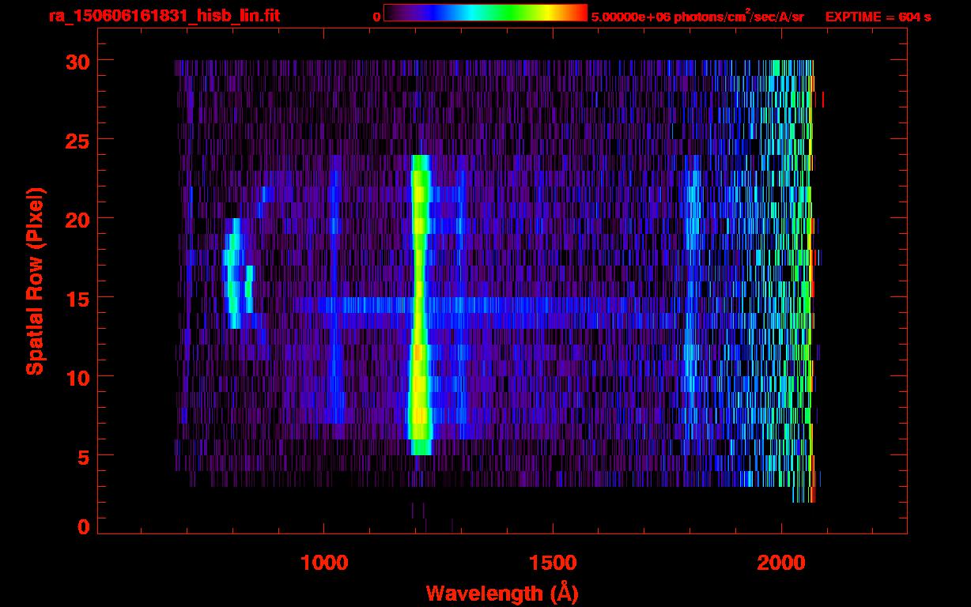Click the file name title ra_150606161831_hisb_lin.fit

click(164, 16)
